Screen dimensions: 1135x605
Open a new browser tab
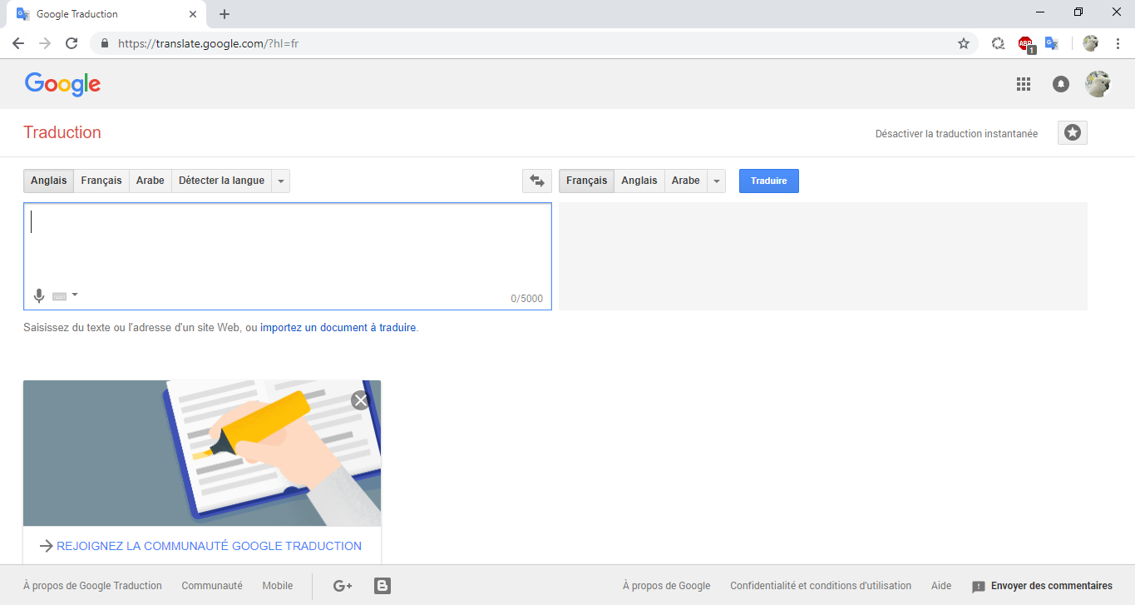point(225,14)
